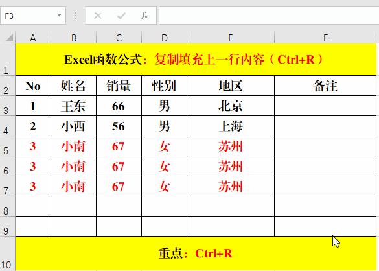379x271 pixels.
Task: Select the No "1" cell in row 3
Action: 33,106
